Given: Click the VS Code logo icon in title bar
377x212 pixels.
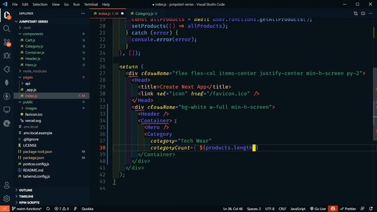Looking at the screenshot, I should 5,4.
